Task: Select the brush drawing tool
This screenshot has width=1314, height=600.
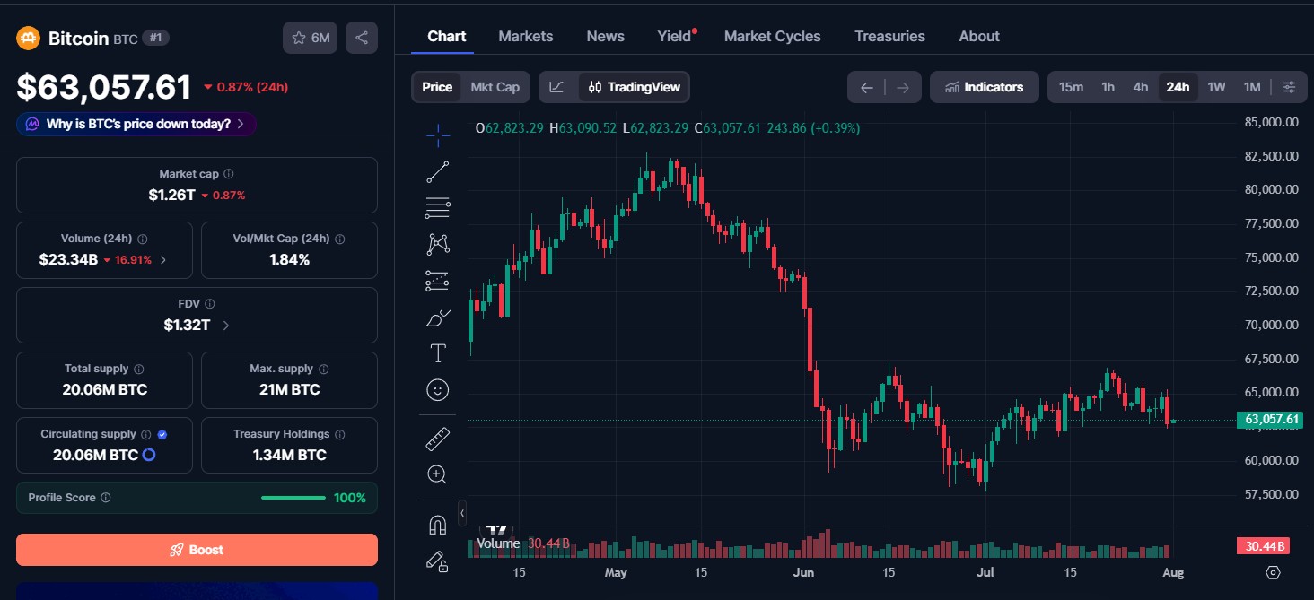Action: point(438,317)
